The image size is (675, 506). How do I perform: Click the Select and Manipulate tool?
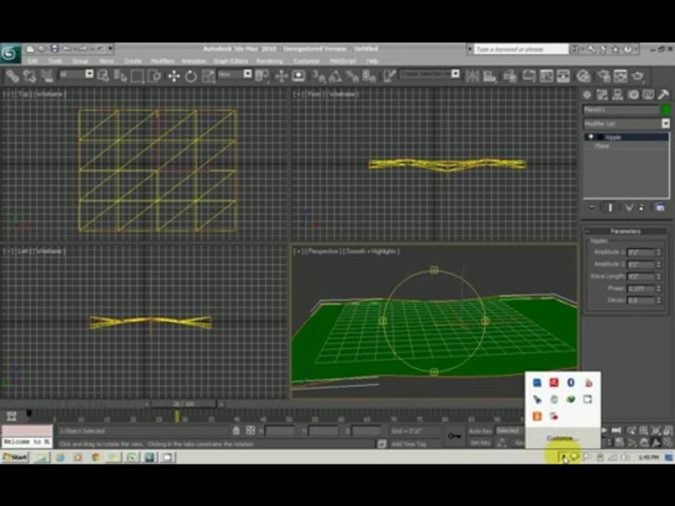point(281,76)
